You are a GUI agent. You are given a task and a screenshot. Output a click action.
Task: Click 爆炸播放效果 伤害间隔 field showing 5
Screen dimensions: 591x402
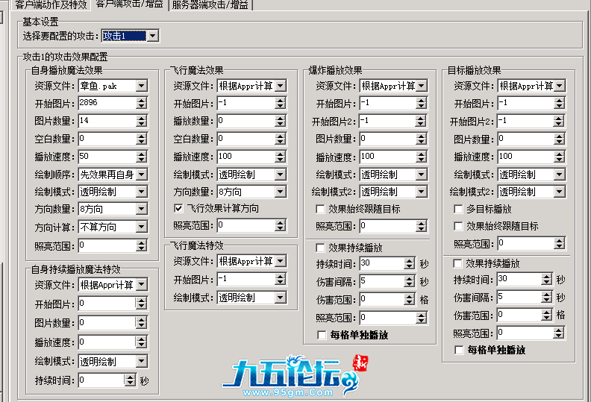click(x=382, y=281)
